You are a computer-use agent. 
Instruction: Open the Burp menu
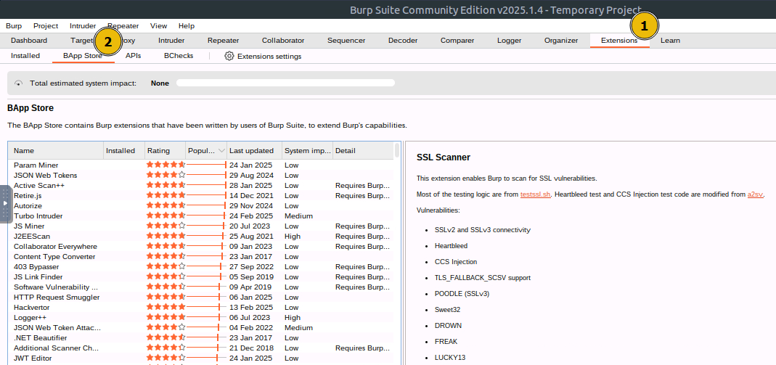14,25
